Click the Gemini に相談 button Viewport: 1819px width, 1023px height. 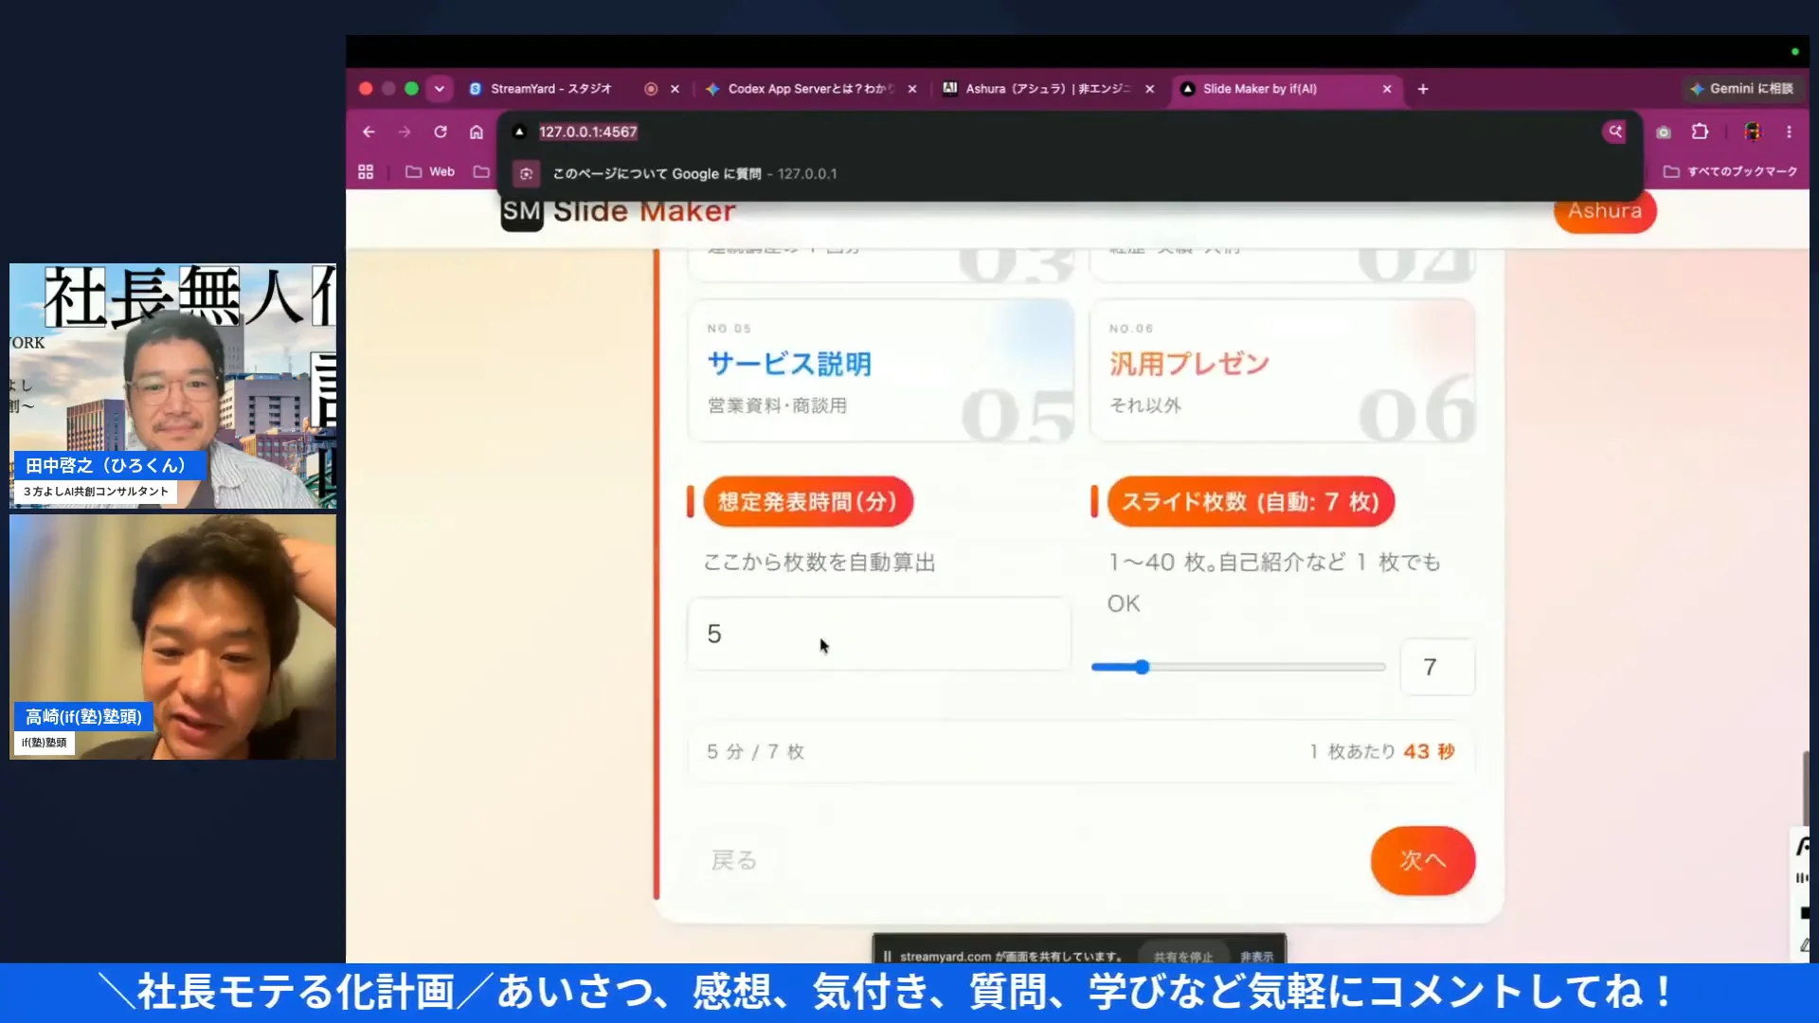pyautogui.click(x=1742, y=88)
